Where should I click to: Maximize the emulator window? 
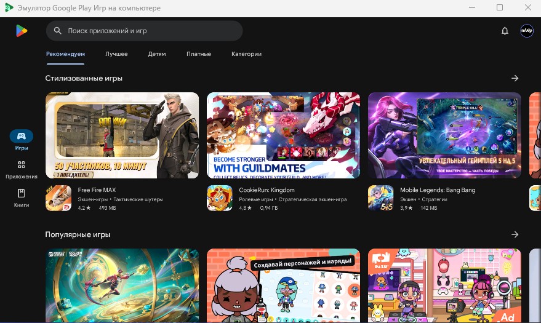pyautogui.click(x=500, y=7)
